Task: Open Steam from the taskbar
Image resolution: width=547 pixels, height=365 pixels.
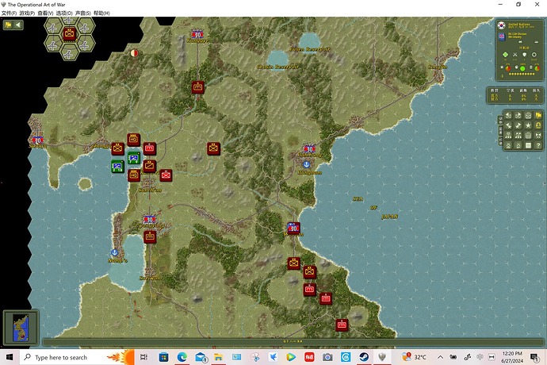Action: [364, 357]
